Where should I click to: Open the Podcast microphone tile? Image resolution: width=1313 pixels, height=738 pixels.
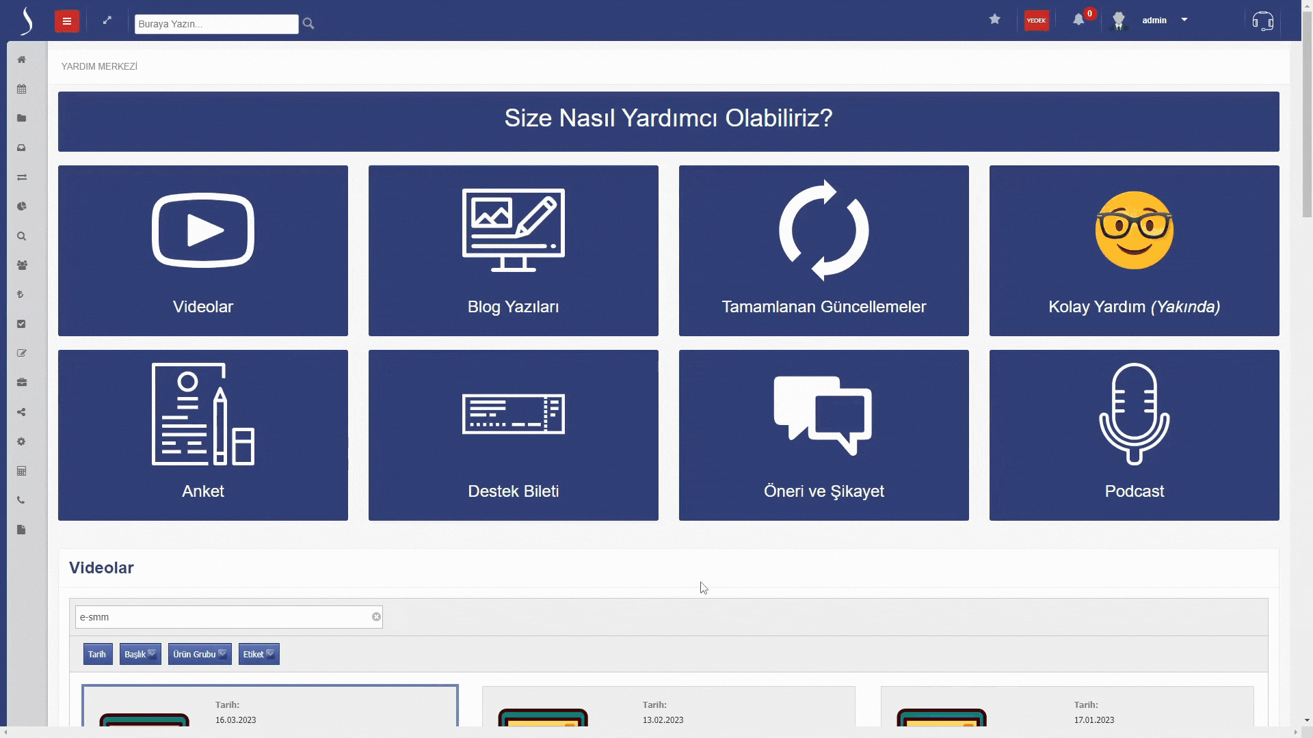pyautogui.click(x=1134, y=435)
